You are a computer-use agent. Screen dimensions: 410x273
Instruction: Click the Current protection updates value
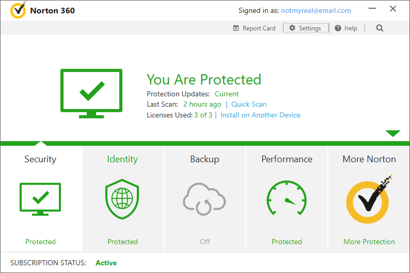coord(227,94)
